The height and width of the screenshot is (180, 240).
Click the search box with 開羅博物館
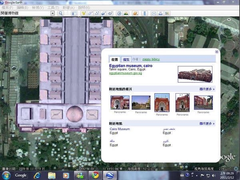point(26,13)
